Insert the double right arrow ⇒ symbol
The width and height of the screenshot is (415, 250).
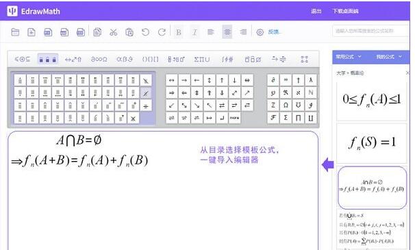point(171,93)
